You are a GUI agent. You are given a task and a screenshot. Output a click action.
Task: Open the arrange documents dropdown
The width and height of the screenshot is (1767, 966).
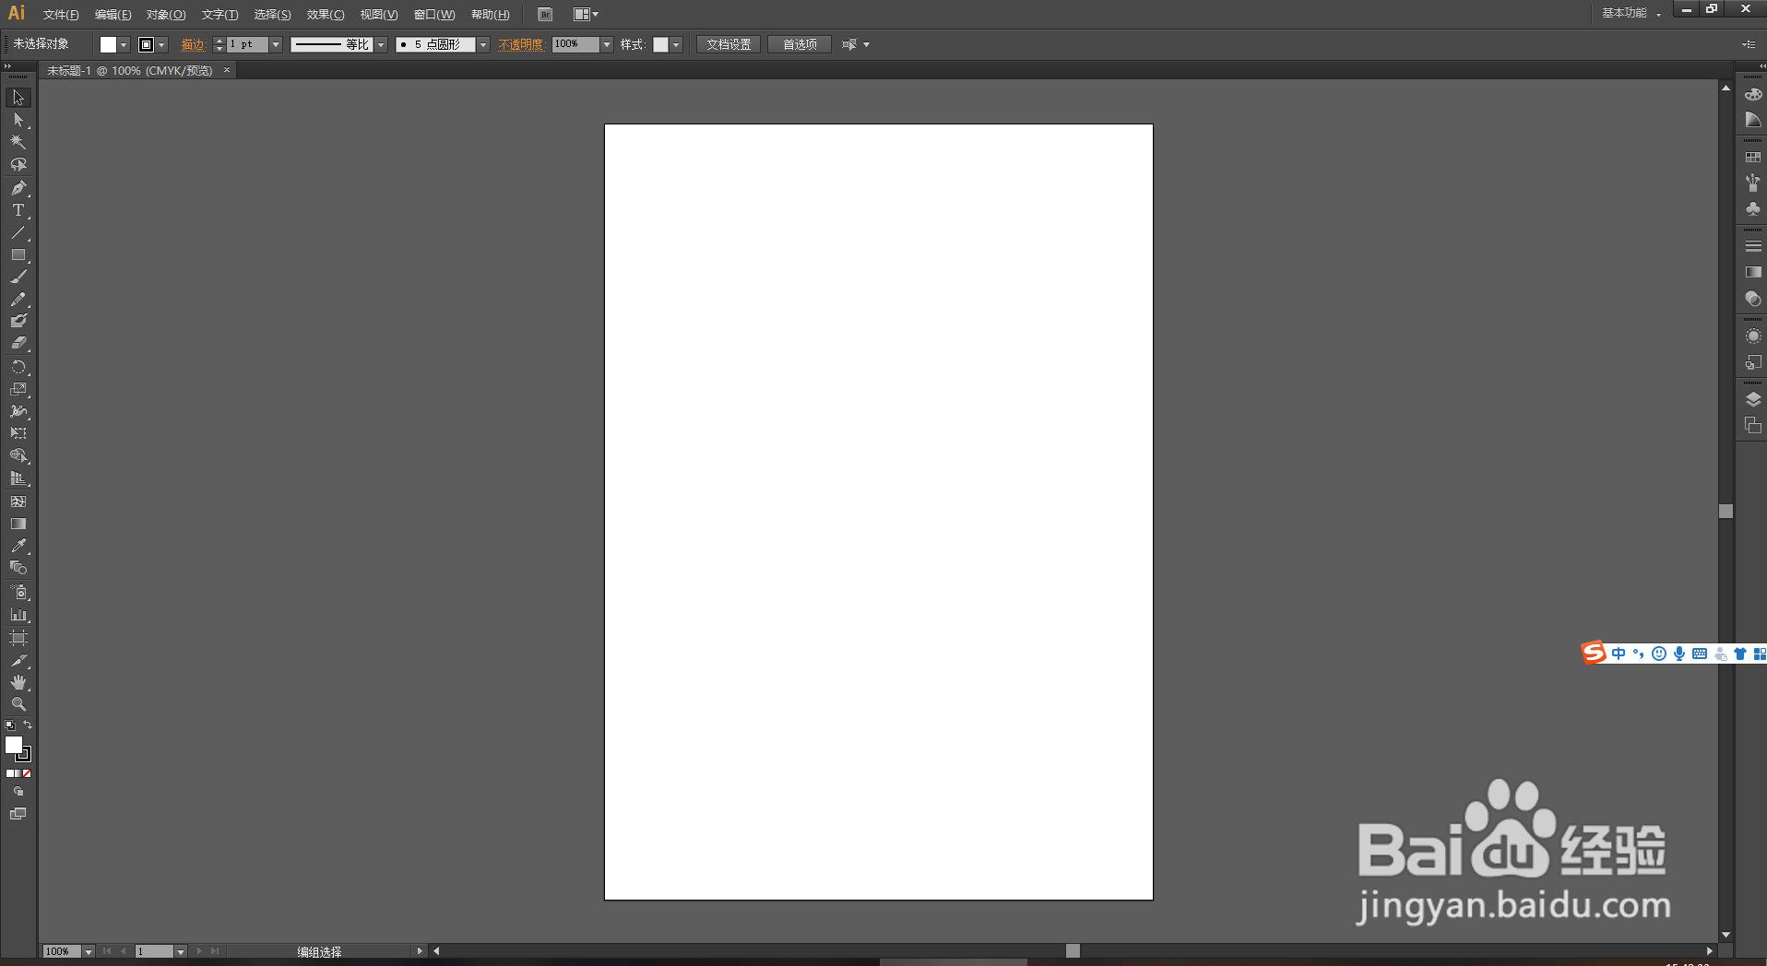(586, 15)
